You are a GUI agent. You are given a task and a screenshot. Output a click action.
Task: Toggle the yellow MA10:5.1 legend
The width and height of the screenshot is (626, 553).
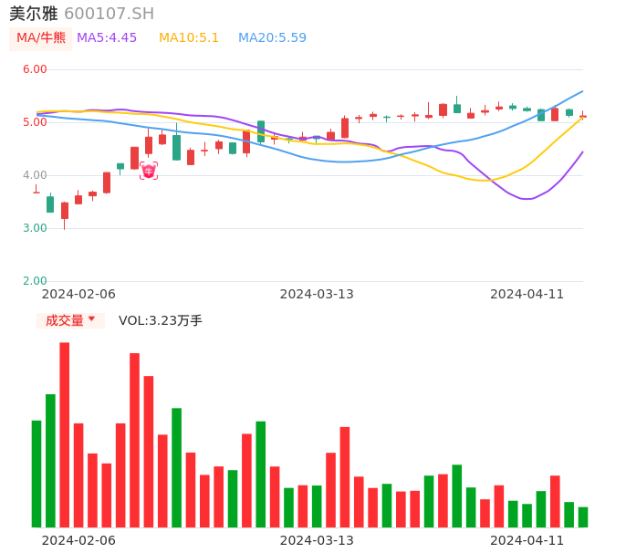[x=189, y=38]
